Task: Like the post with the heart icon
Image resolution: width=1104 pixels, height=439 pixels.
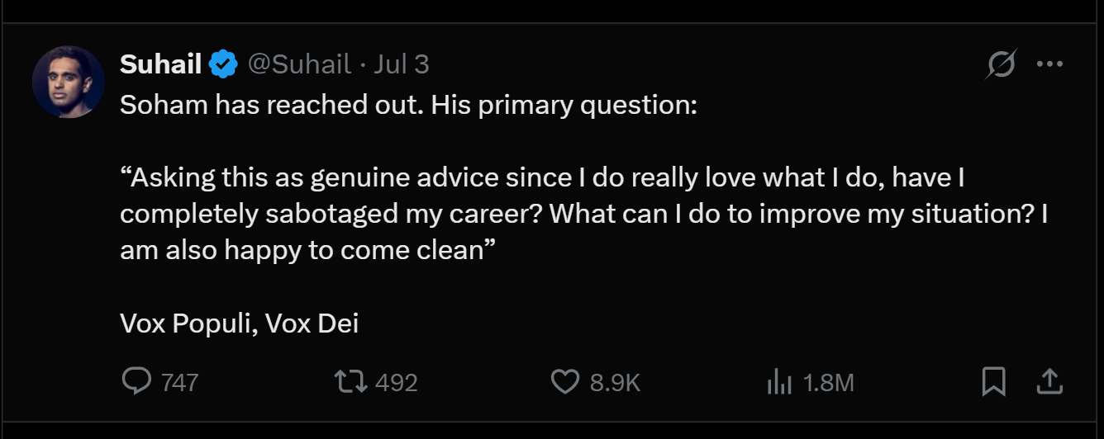Action: [x=564, y=381]
